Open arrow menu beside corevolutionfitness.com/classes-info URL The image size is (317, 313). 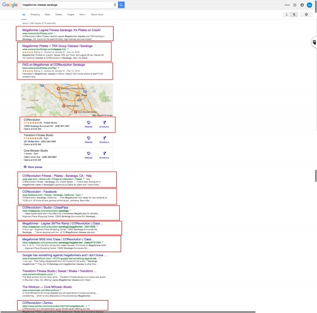(x=68, y=49)
